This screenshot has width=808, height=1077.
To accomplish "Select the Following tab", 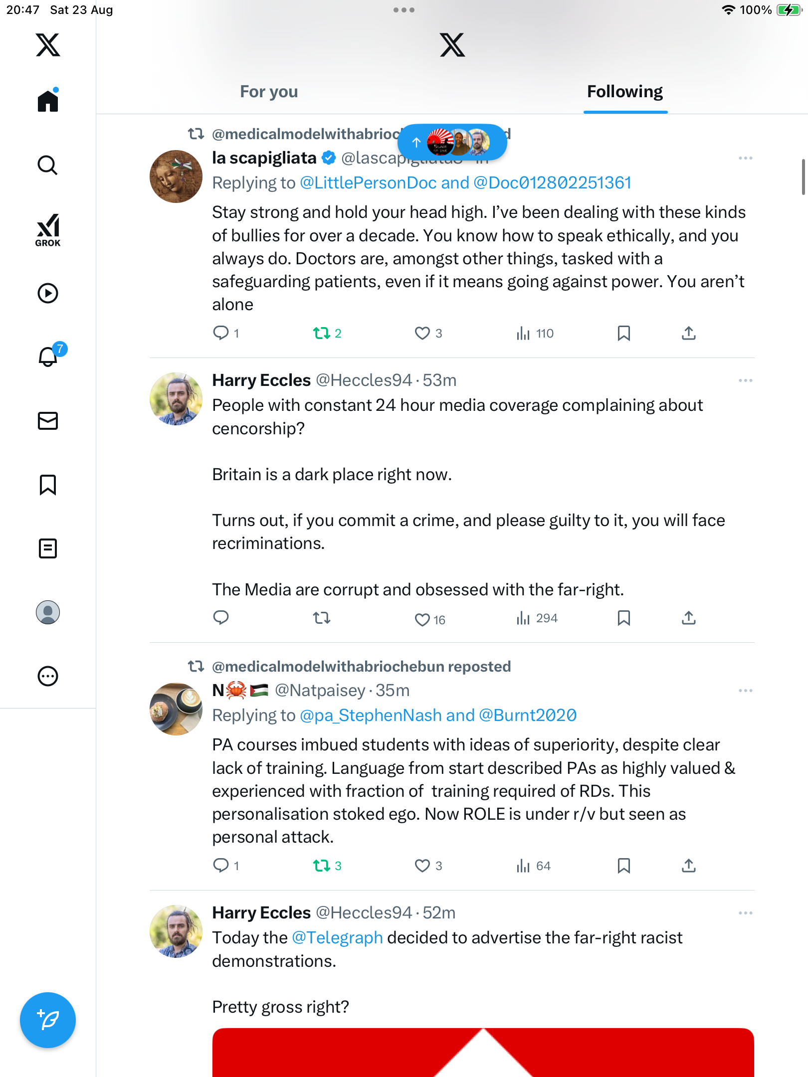I will [x=624, y=92].
